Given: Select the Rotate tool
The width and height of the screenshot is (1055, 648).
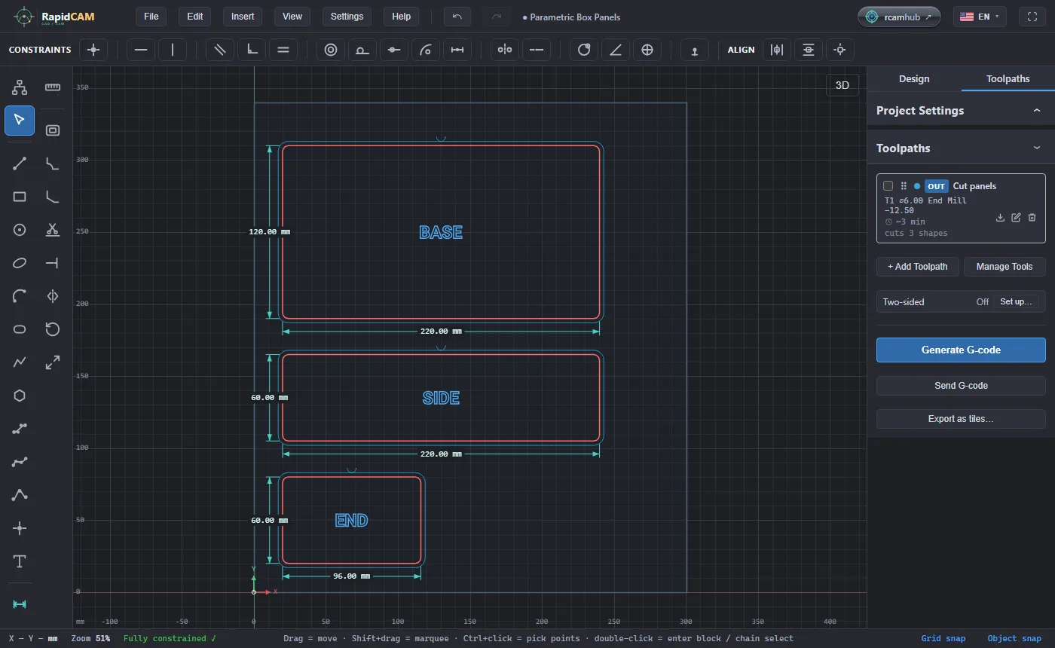Looking at the screenshot, I should coord(53,329).
